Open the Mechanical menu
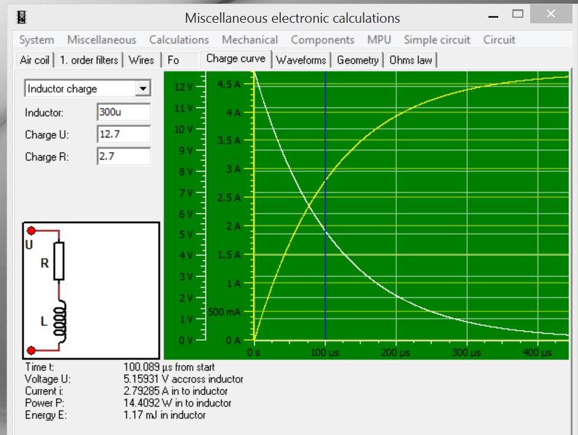This screenshot has height=435, width=578. (x=250, y=40)
